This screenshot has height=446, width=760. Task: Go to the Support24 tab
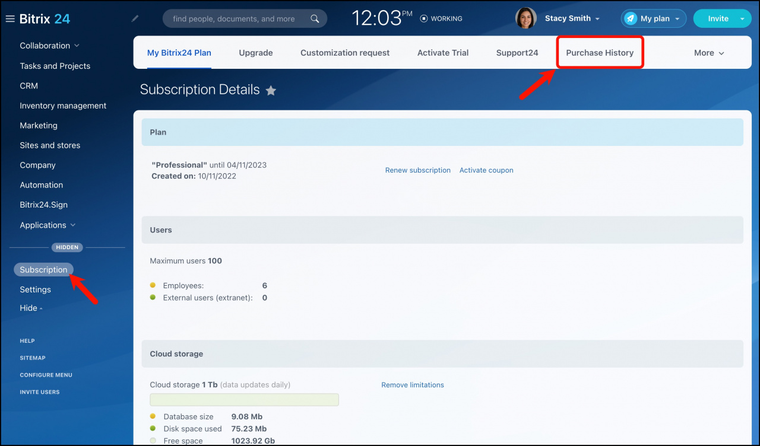517,53
